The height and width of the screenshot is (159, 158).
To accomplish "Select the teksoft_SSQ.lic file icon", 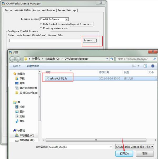I will (x=47, y=78).
